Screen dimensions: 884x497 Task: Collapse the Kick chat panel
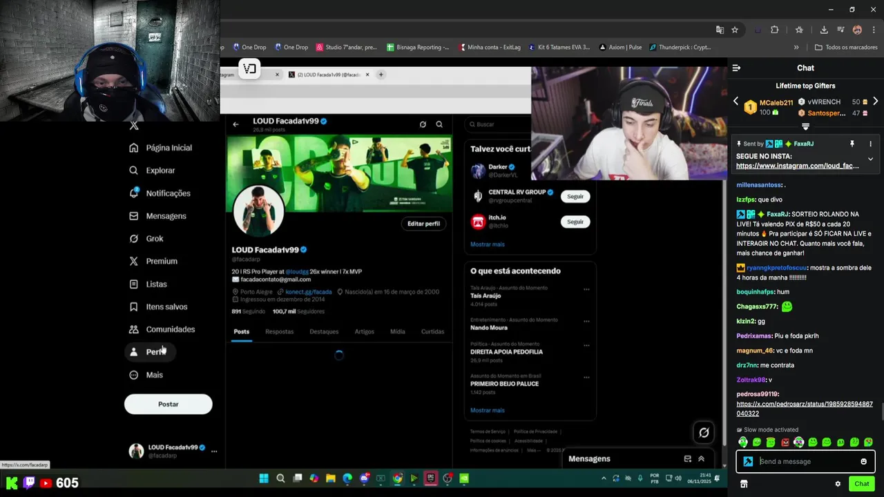[x=736, y=68]
